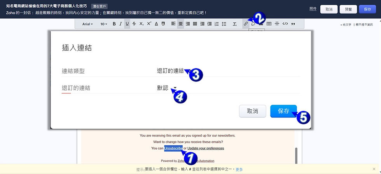The width and height of the screenshot is (381, 174).
Task: Align text left
Action: click(x=173, y=24)
